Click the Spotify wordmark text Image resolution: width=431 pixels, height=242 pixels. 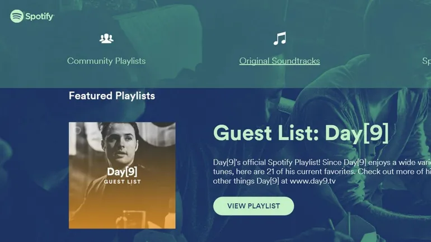(x=40, y=16)
